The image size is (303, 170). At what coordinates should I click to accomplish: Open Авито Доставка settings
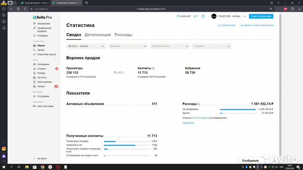pos(45,106)
